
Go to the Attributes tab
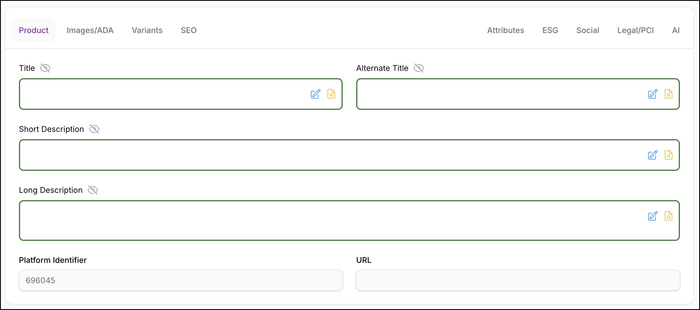[506, 30]
